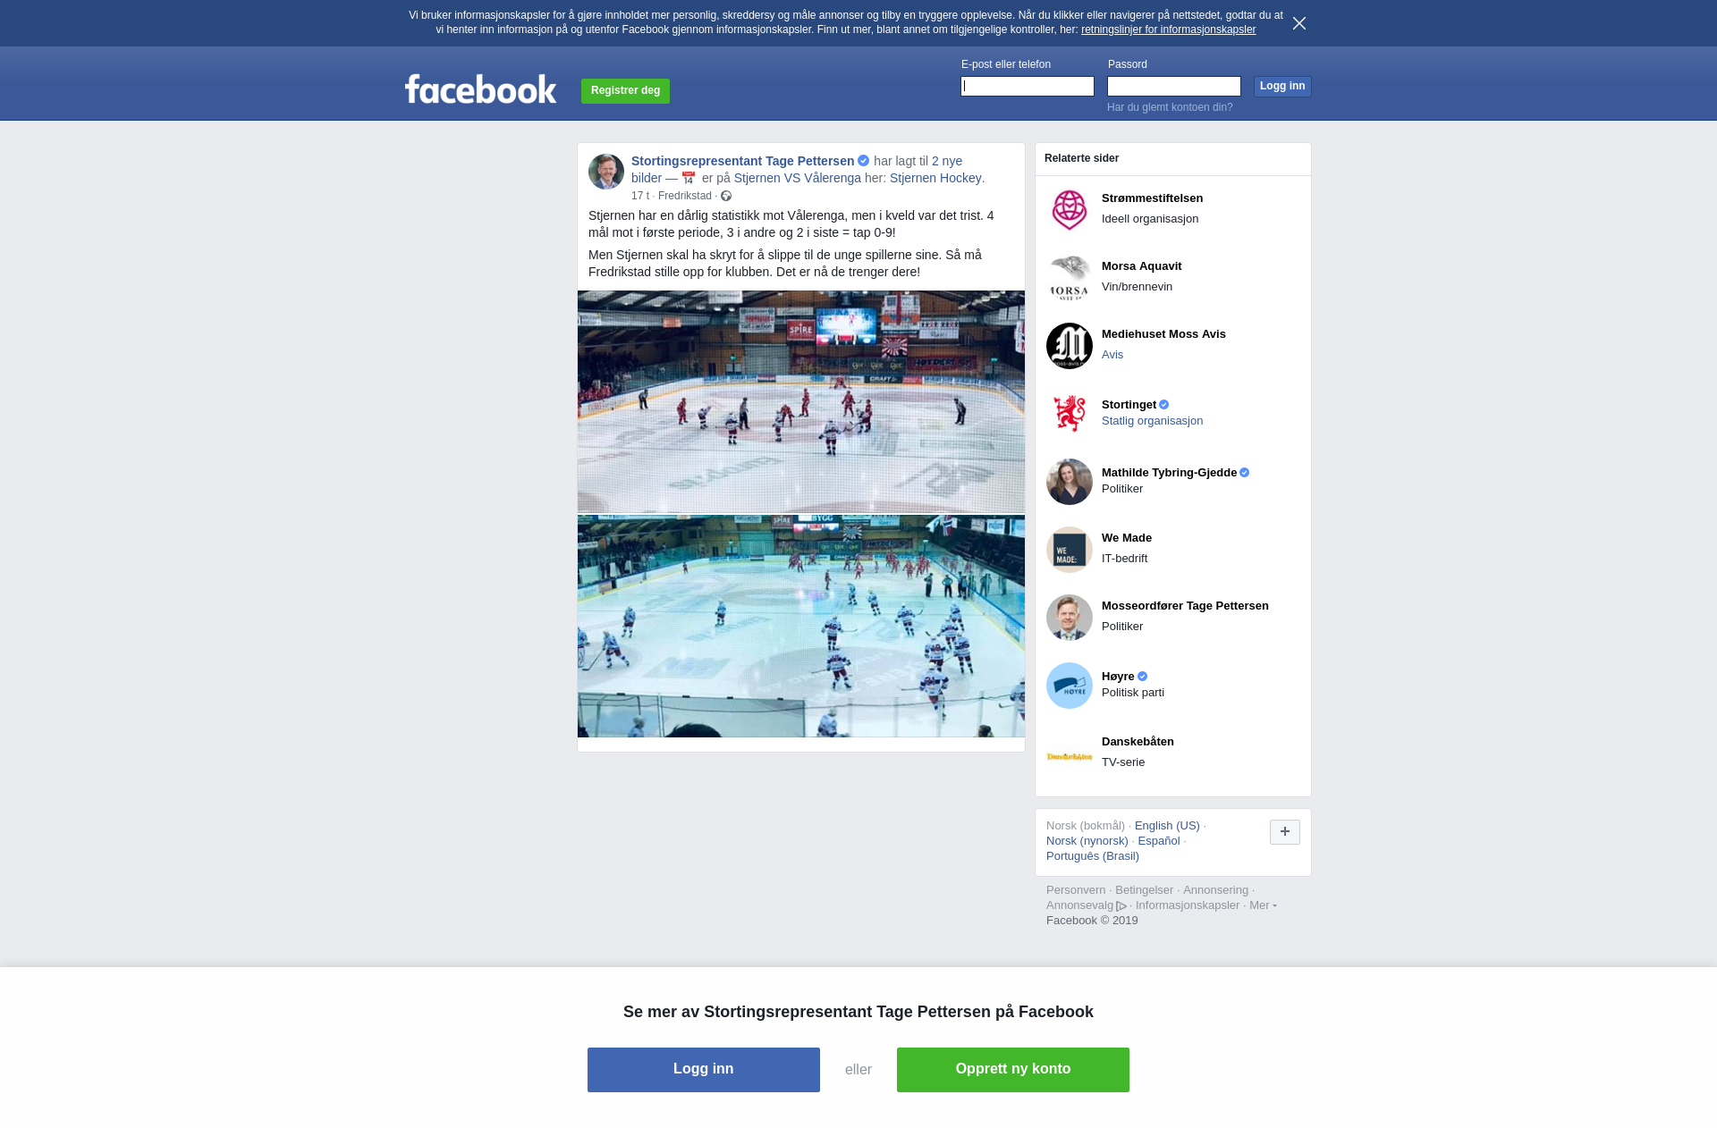Open Tage Pettersen's post profile picture
Viewport: 1717px width, 1128px height.
tap(606, 172)
